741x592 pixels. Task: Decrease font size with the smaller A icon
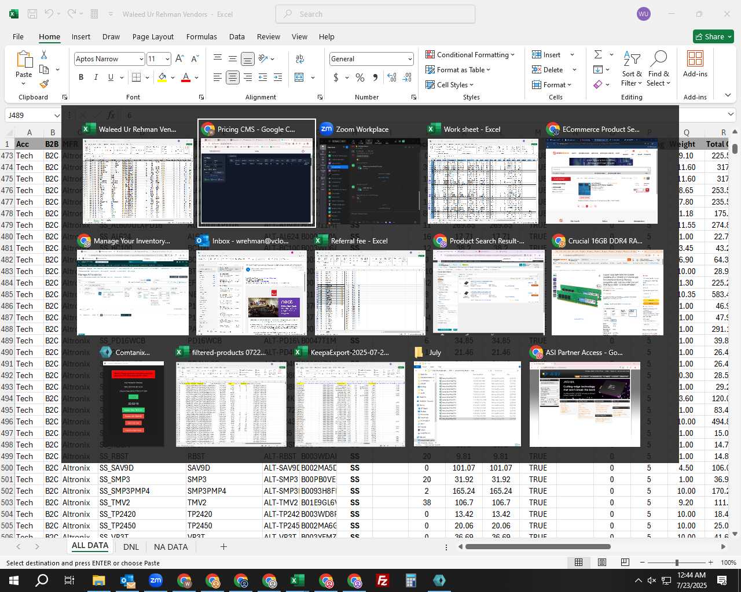coord(195,59)
